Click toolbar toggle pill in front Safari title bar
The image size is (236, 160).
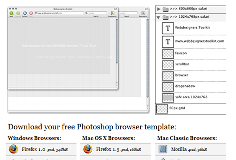(x=115, y=9)
